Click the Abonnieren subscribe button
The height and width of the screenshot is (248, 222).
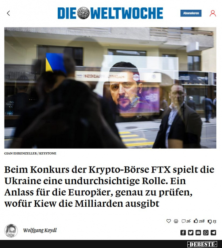191,13
